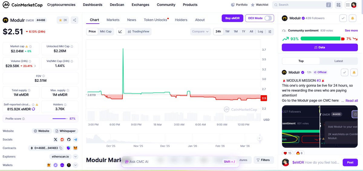Open the X (Twitter) social link

pos(55,140)
